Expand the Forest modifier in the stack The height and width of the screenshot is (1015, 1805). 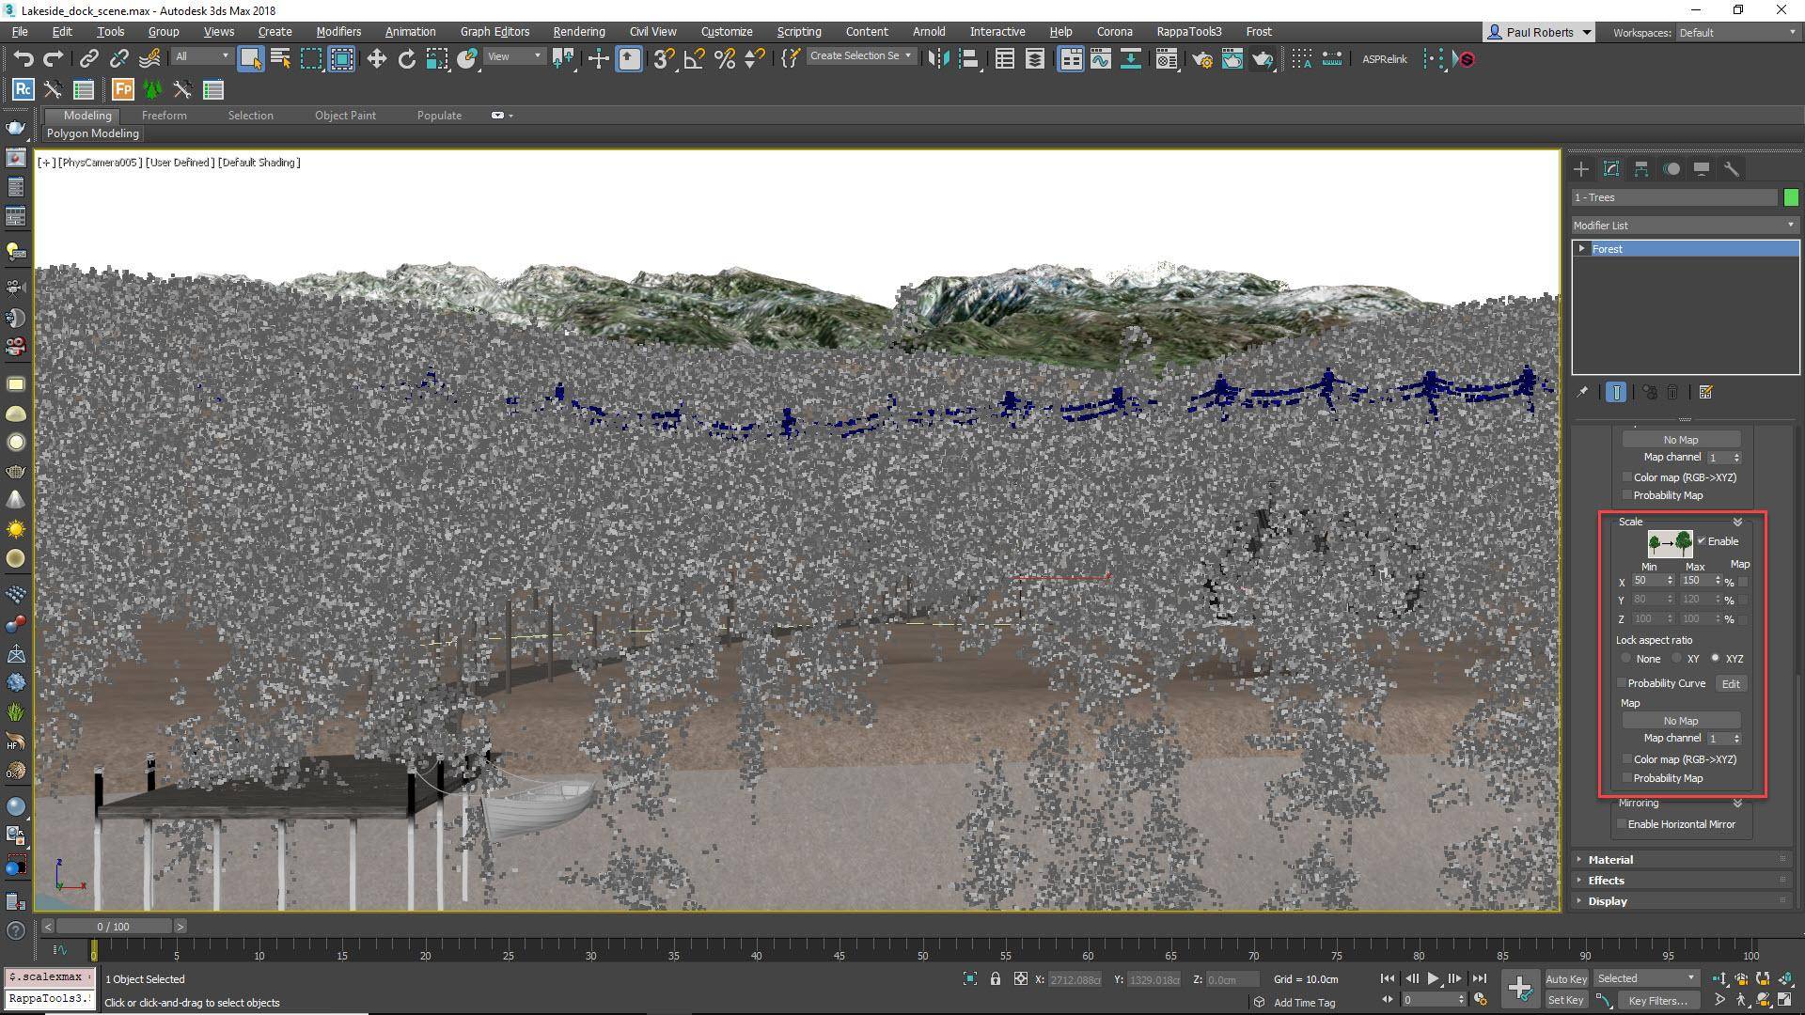(1582, 248)
